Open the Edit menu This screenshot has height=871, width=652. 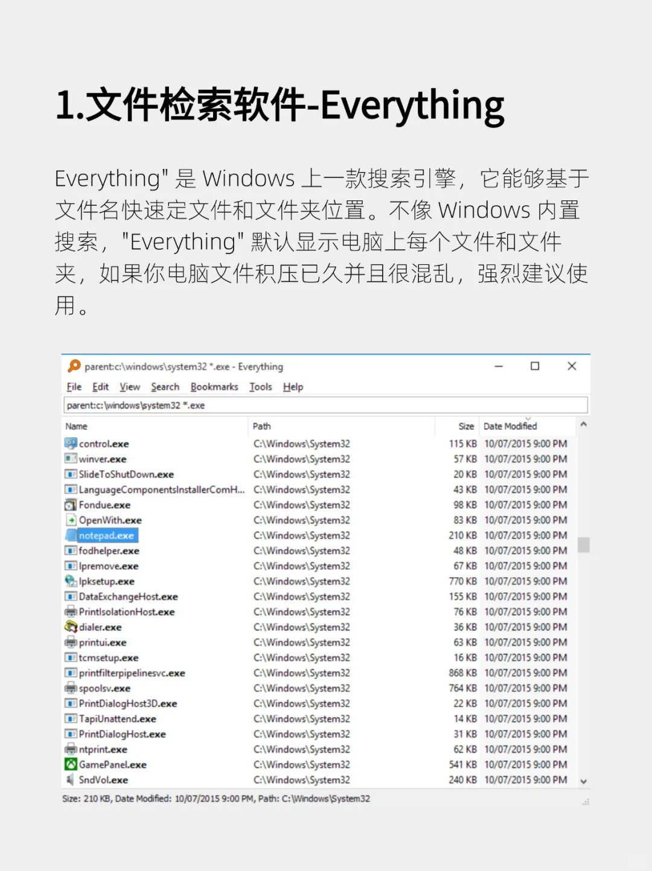(100, 387)
